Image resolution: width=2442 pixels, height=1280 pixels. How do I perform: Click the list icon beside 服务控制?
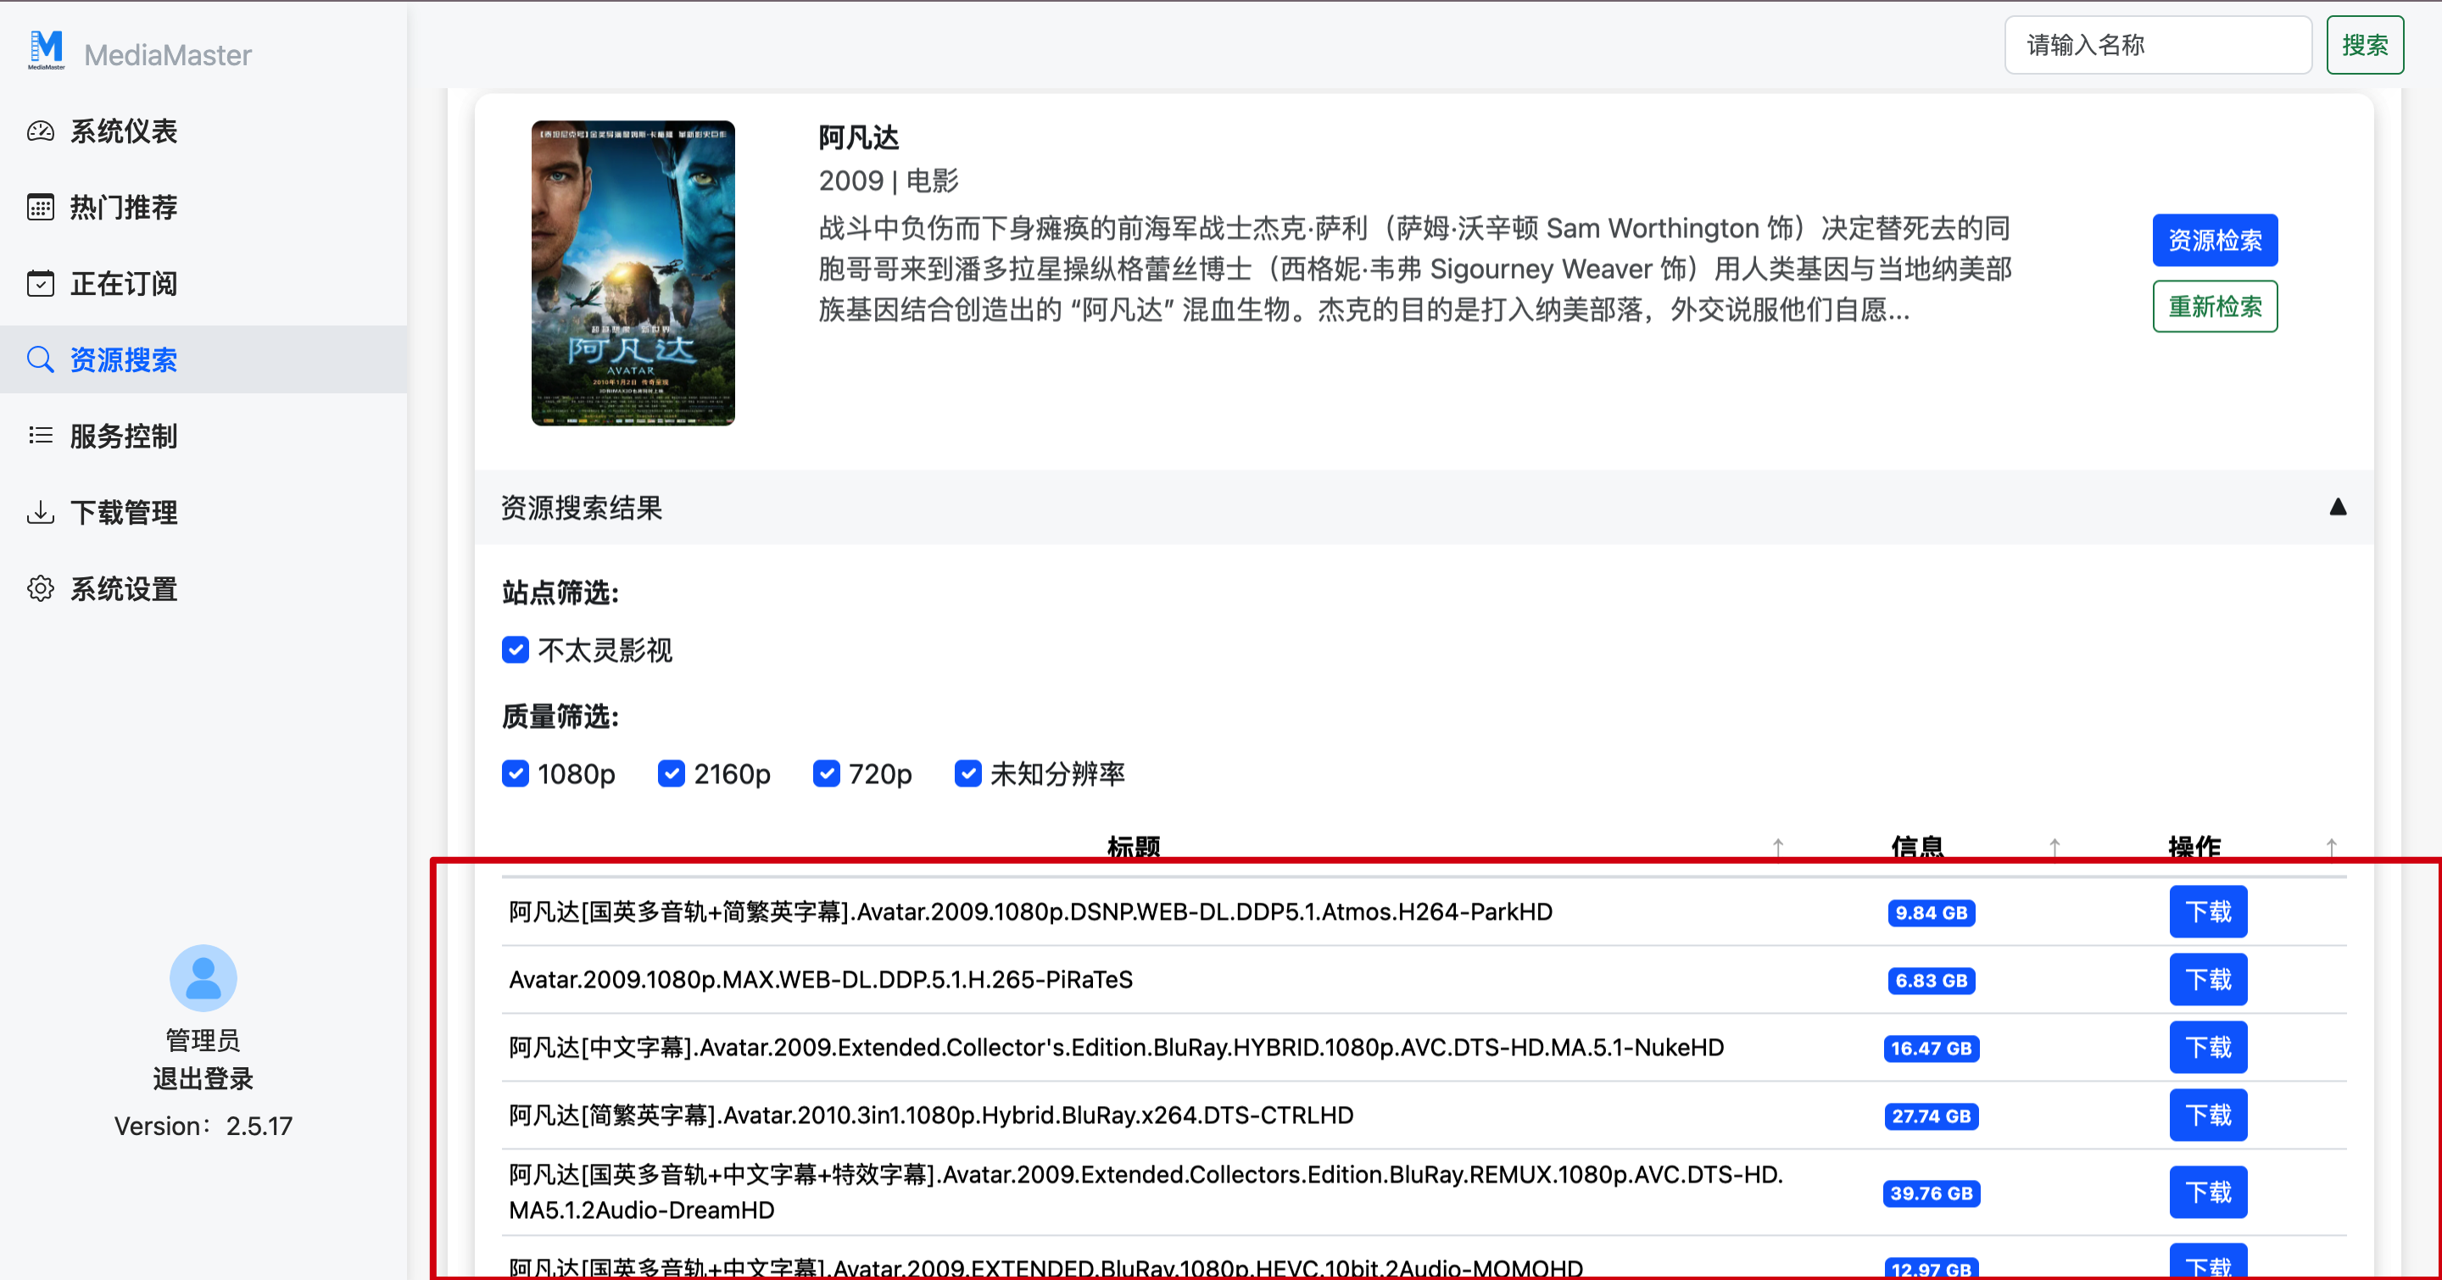point(40,436)
